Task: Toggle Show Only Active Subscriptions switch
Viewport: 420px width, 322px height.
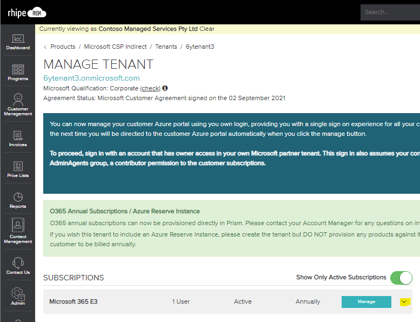Action: 401,278
